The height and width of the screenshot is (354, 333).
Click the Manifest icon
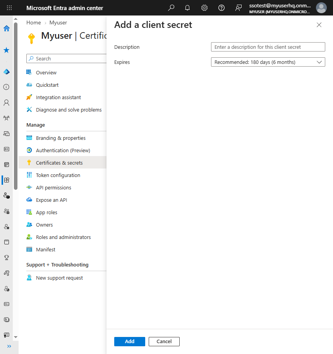point(29,249)
